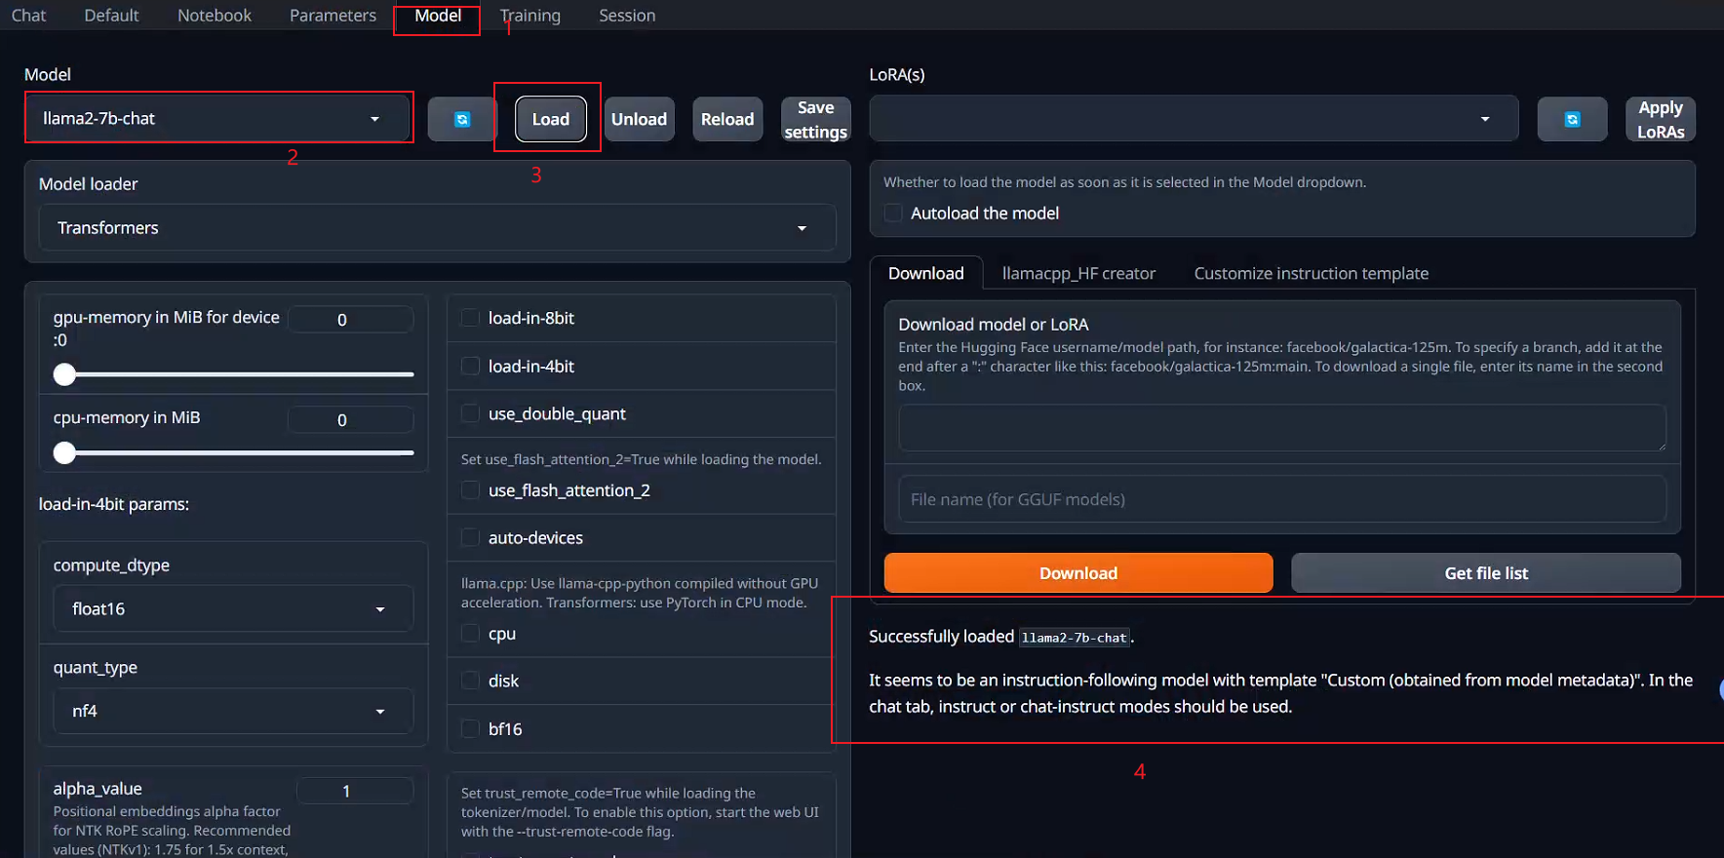
Task: Refresh the model list icon
Action: click(462, 119)
